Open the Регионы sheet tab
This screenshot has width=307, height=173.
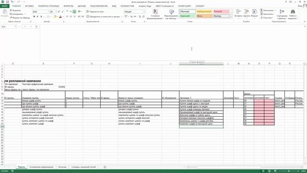pos(62,167)
